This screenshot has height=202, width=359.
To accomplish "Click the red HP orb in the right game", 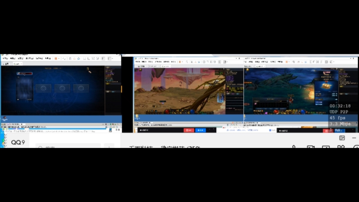I will (276, 112).
